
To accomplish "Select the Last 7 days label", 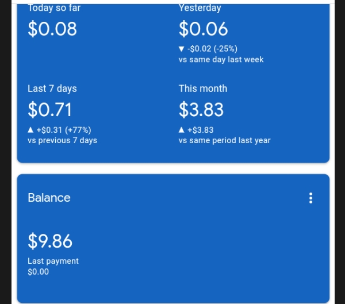I will click(x=52, y=88).
